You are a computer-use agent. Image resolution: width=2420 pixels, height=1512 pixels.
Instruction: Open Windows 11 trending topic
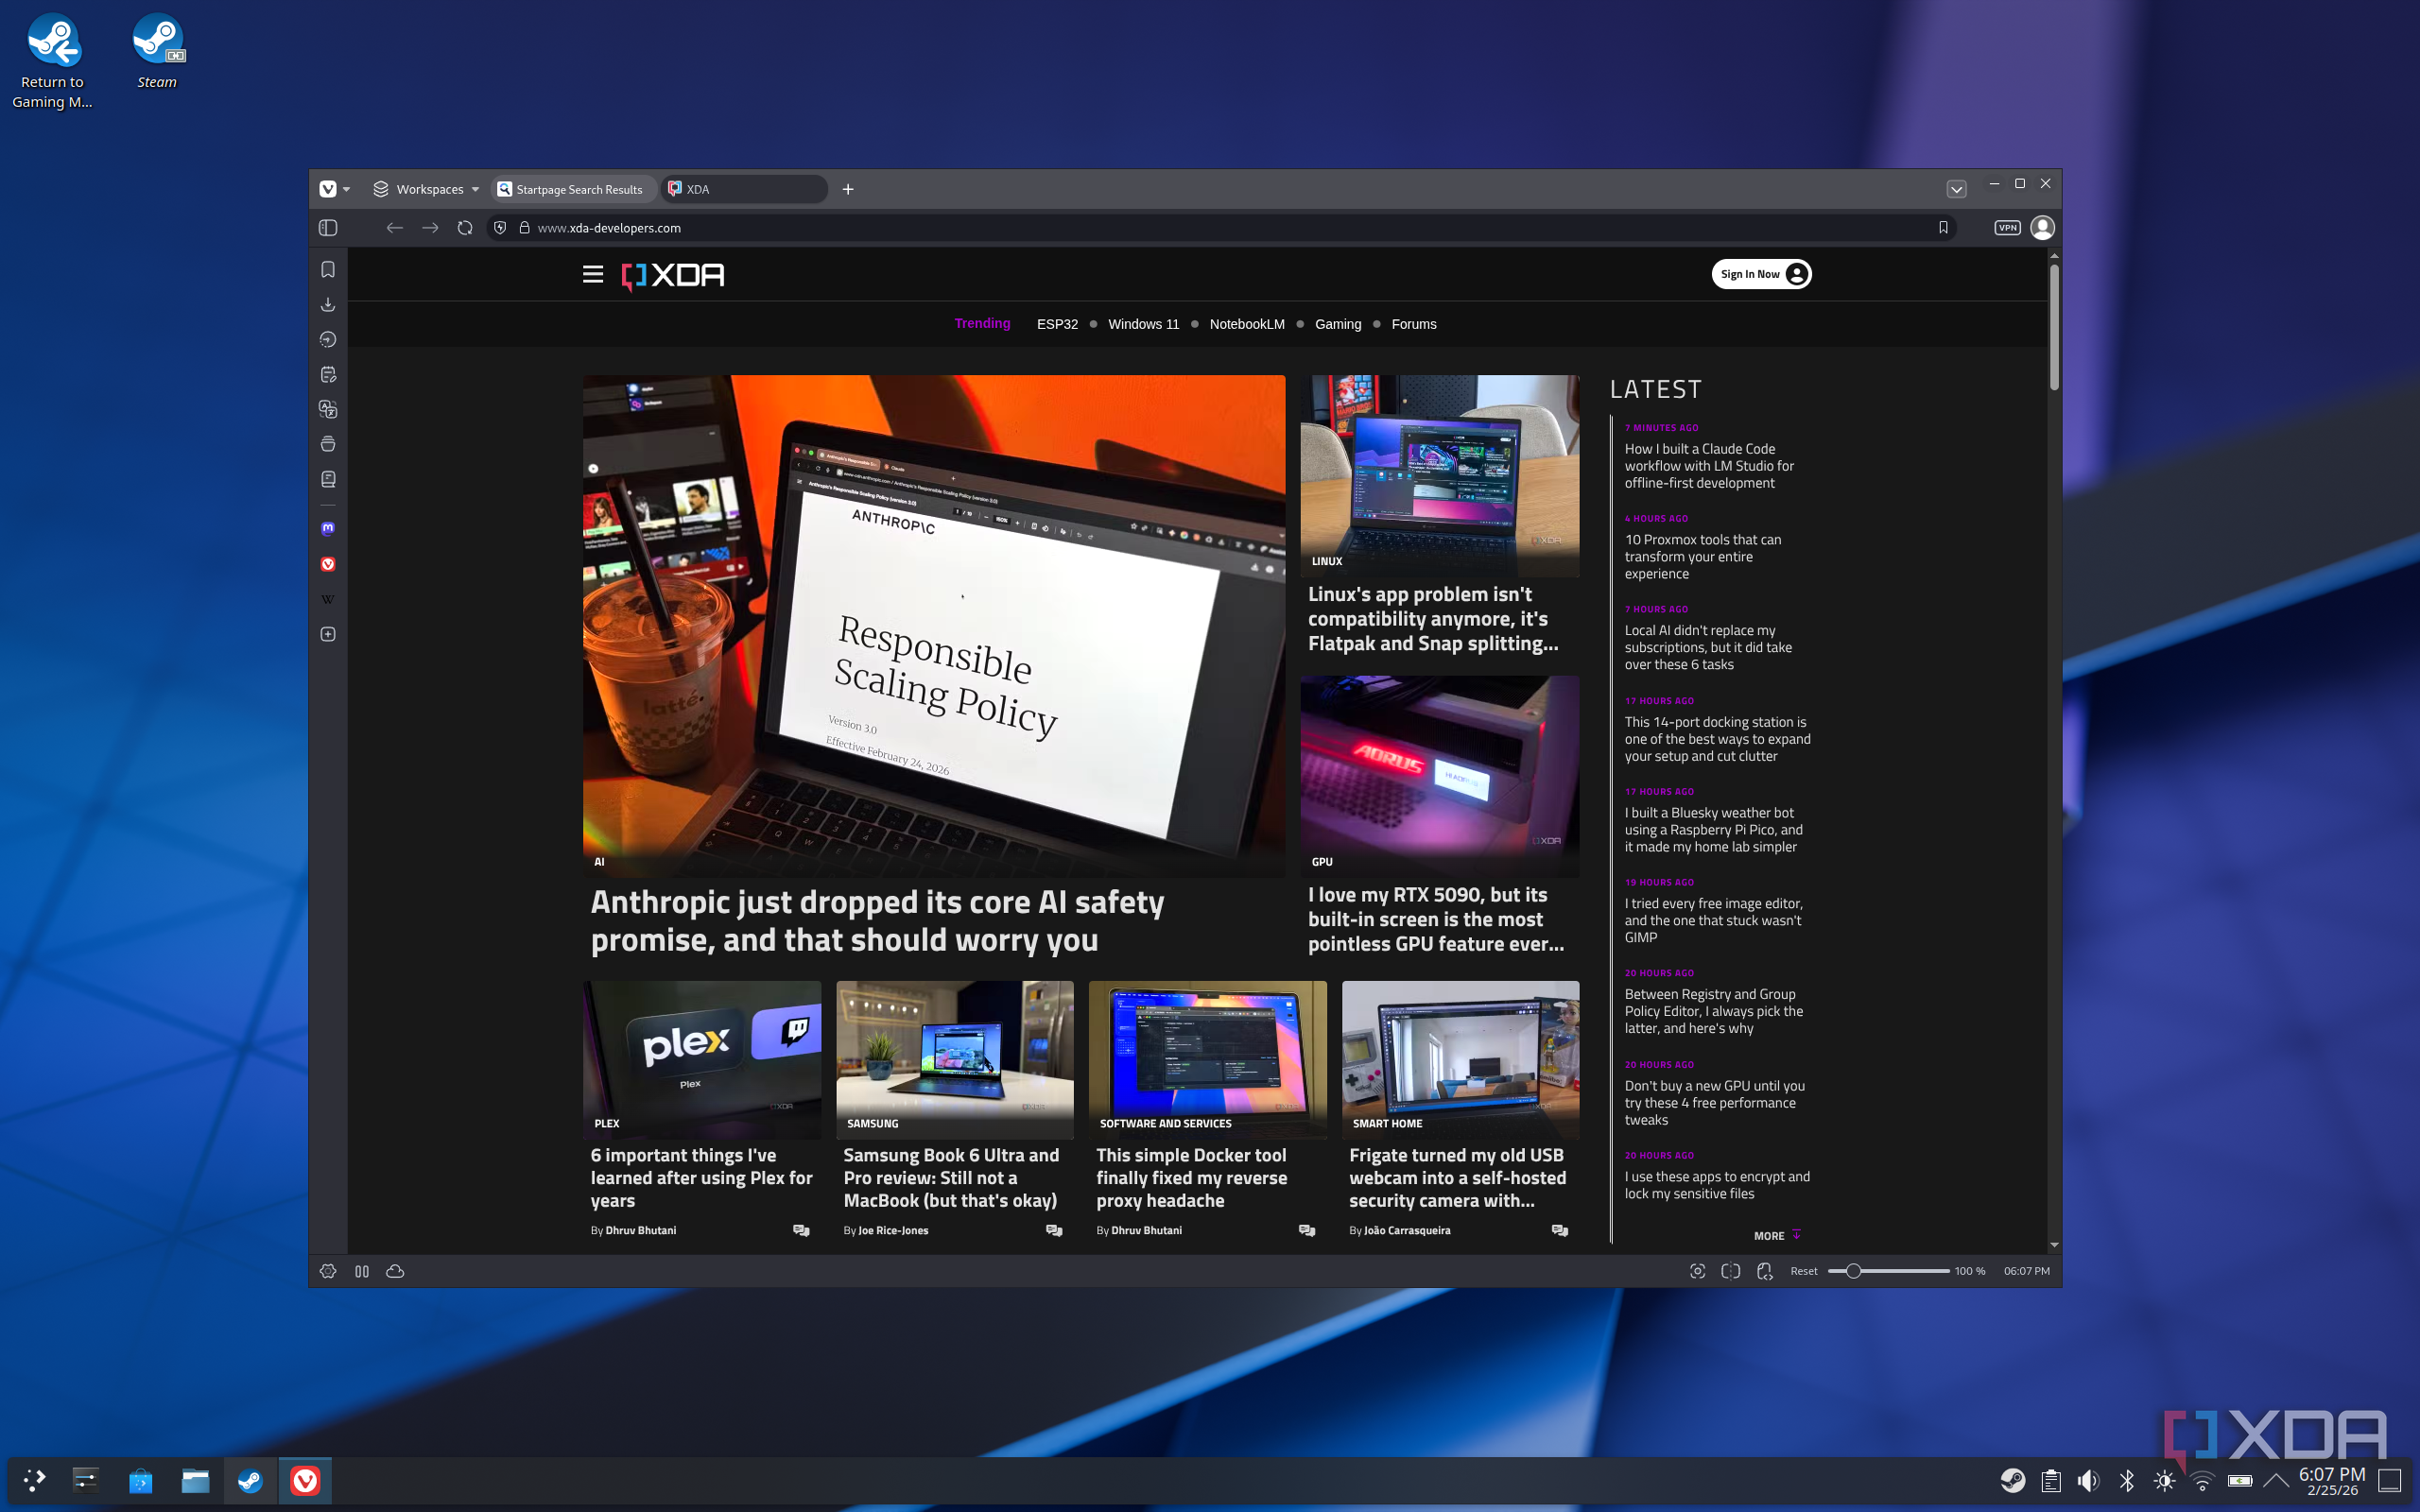(x=1143, y=324)
